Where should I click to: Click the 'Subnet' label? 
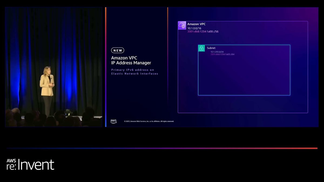(x=211, y=48)
